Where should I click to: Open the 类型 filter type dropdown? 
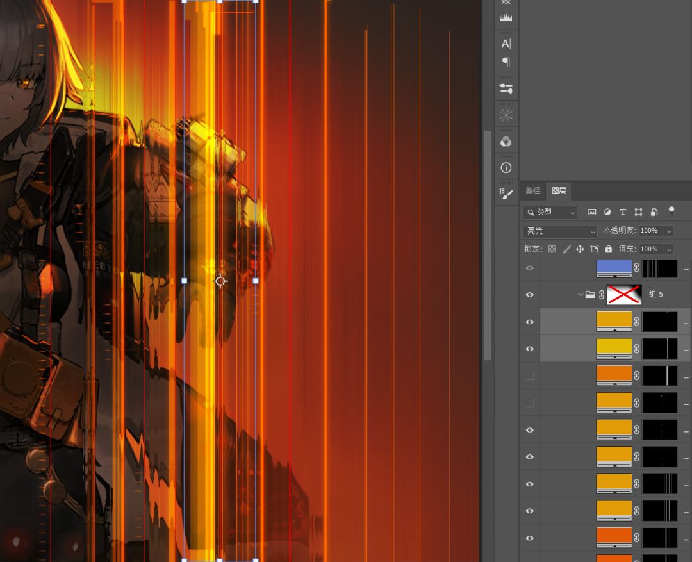click(550, 212)
